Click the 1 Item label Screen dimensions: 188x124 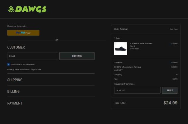click(x=117, y=38)
